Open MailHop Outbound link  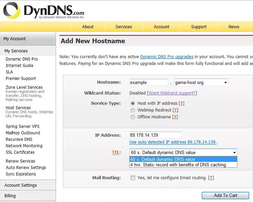[23, 133]
